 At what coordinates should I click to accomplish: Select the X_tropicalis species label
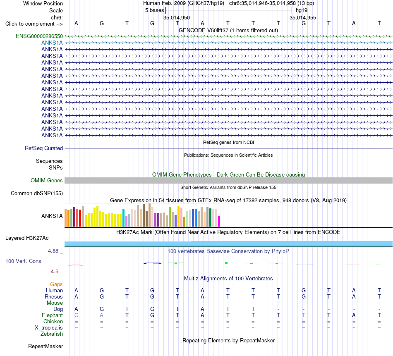(49, 328)
